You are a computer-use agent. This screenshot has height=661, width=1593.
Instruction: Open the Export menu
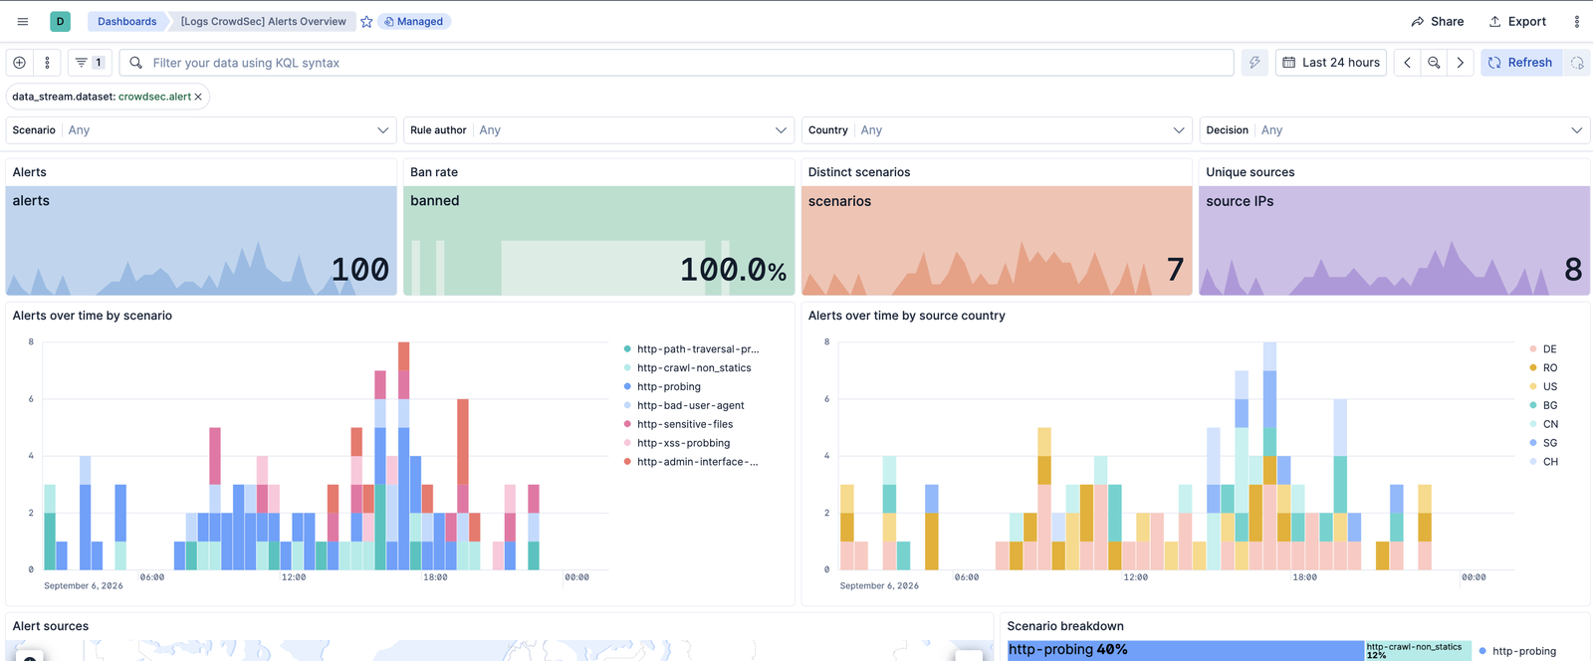point(1517,21)
